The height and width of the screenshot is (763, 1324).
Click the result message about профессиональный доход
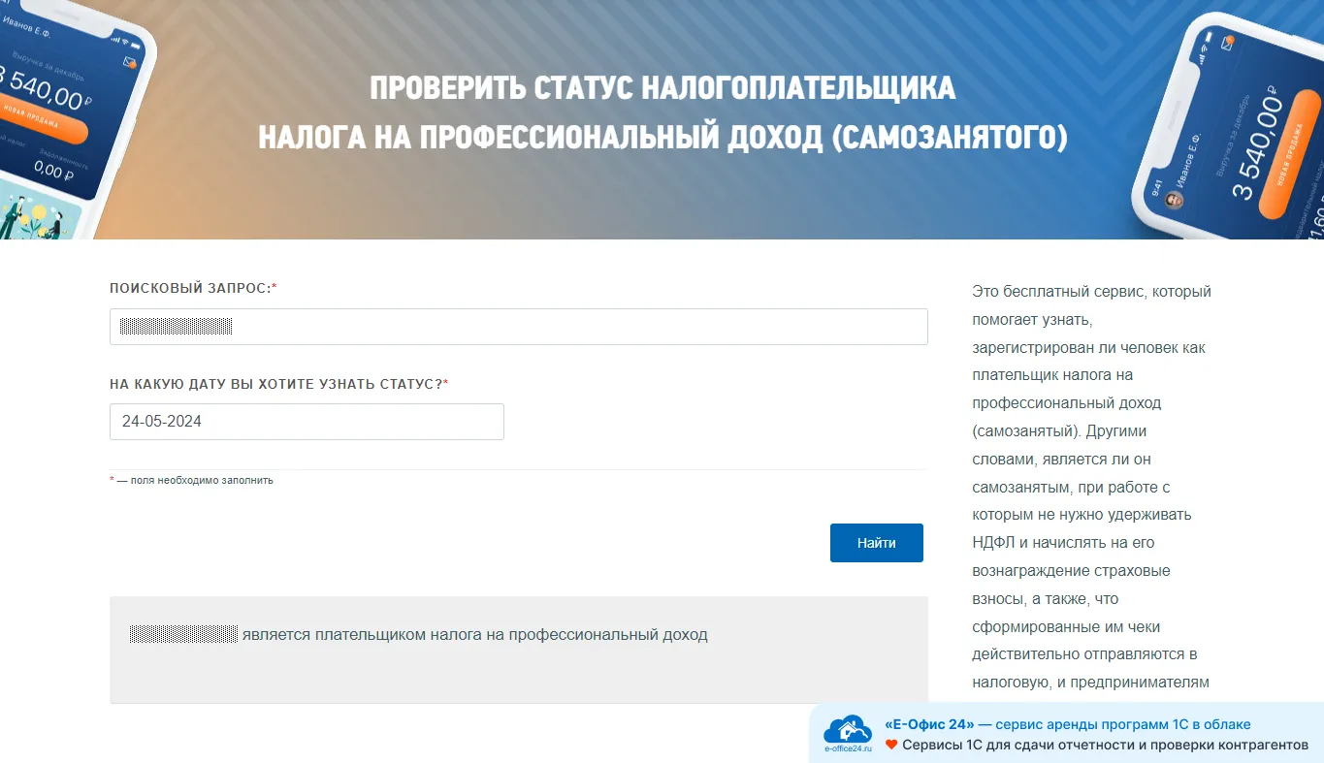coord(474,635)
